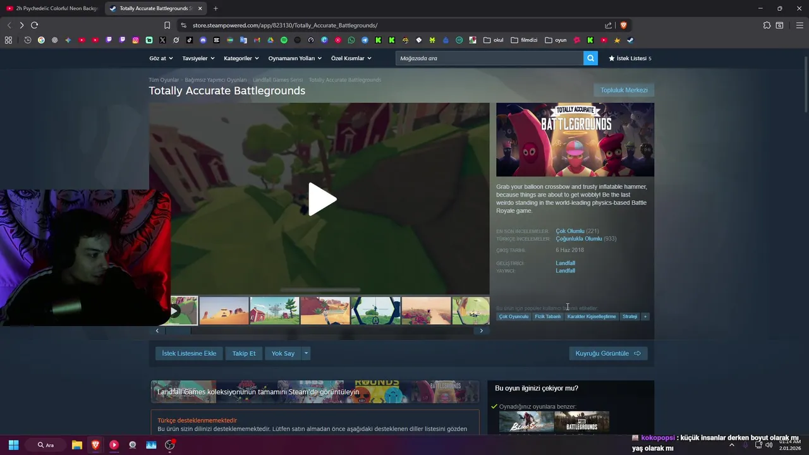
Task: Open ChatGPT bookmark icon
Action: pyautogui.click(x=54, y=40)
